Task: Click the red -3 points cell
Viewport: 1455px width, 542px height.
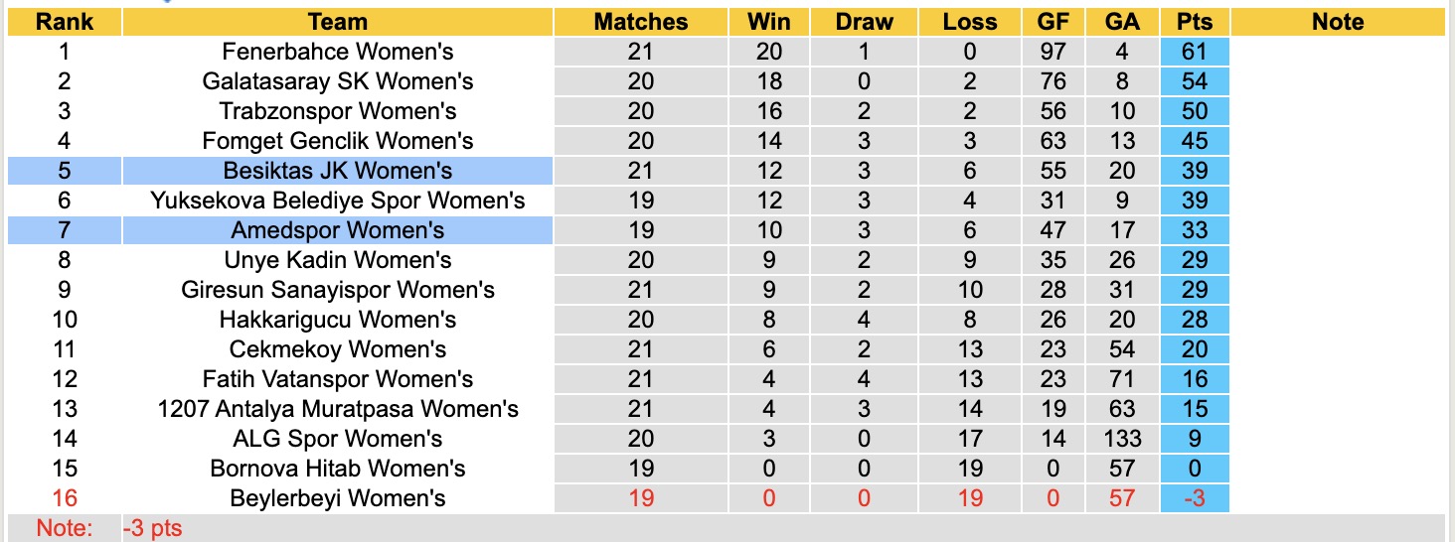Action: 1194,498
